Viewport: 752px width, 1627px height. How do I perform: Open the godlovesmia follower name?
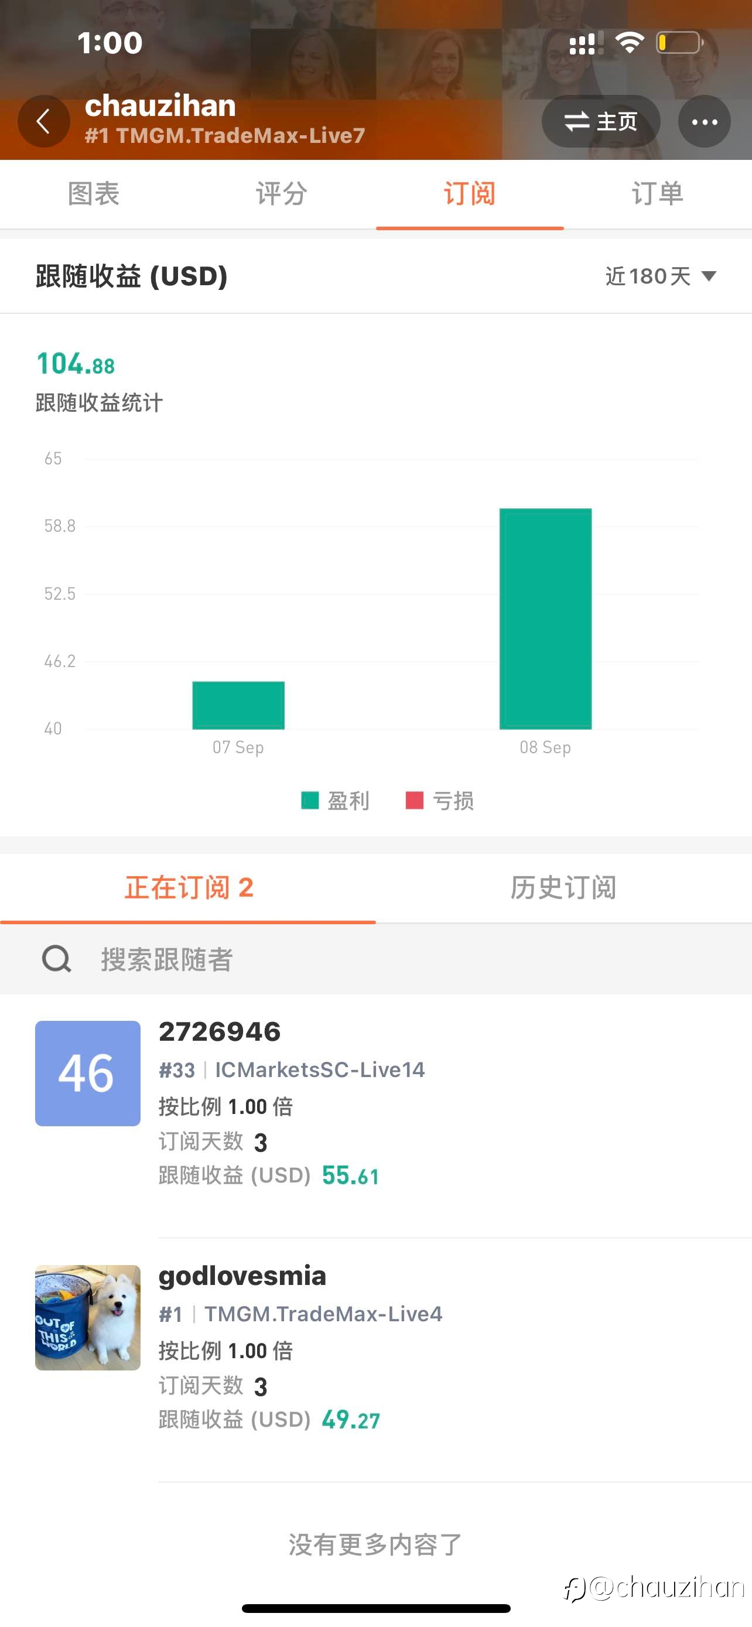[242, 1276]
